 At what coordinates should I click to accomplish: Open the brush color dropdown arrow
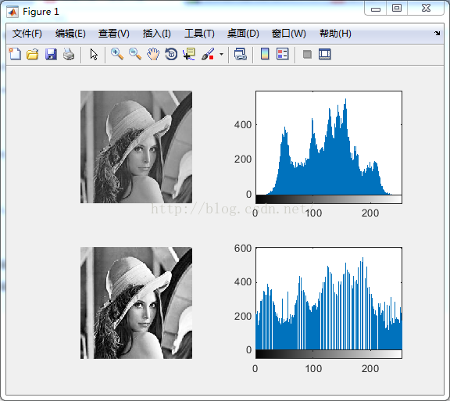click(221, 54)
